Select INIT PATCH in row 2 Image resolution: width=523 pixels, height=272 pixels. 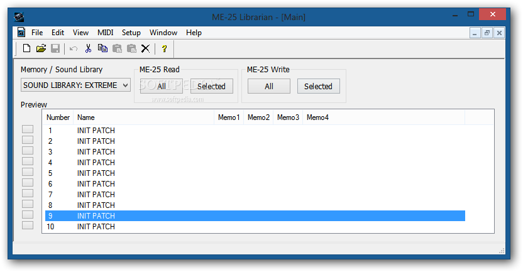tap(96, 141)
